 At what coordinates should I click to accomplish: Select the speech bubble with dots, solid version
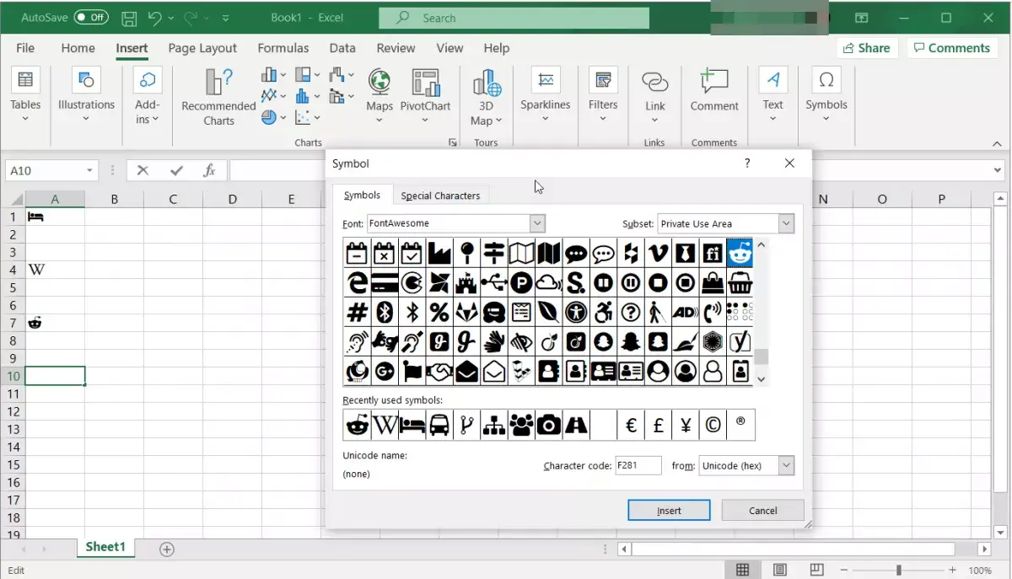[x=576, y=253]
